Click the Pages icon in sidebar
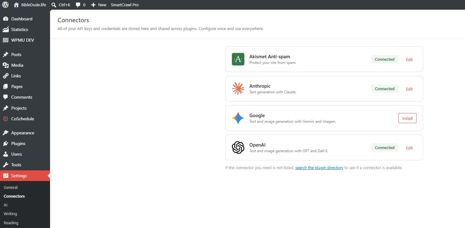The width and height of the screenshot is (465, 228). click(6, 86)
